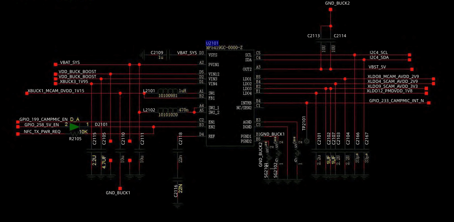Click the GPIO_233_CAMPMIC_INT_N net port
454x222 pixels.
(x=428, y=103)
